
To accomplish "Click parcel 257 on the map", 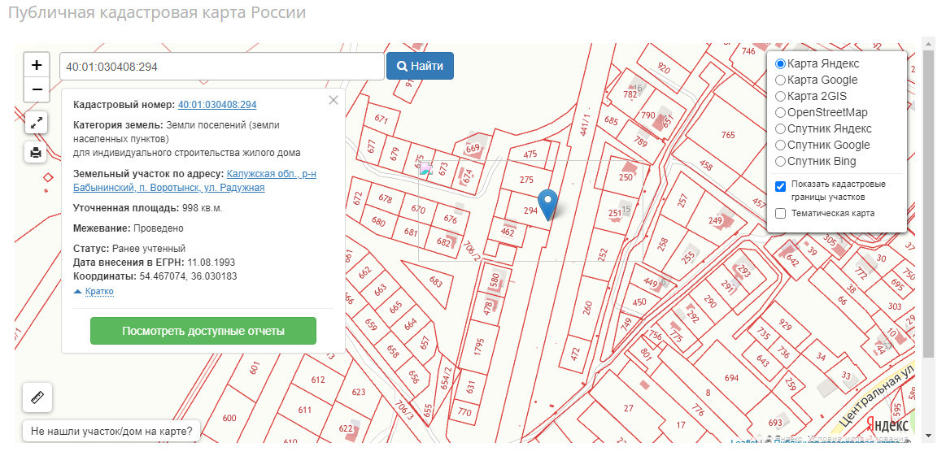I will (682, 199).
